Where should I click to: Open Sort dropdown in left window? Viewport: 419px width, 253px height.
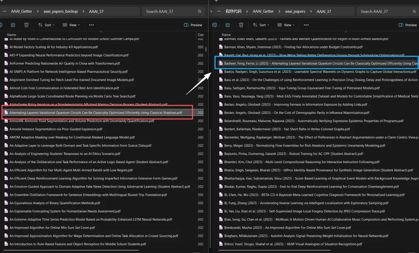pos(46,25)
